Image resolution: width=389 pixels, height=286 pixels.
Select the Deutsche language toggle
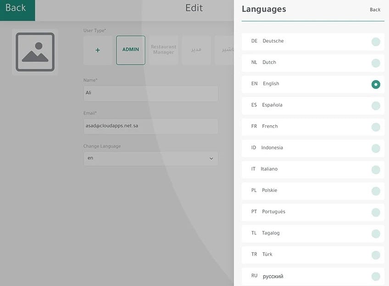[x=376, y=42]
